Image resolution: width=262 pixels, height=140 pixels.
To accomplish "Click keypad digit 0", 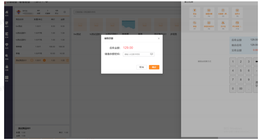I will coord(233,89).
